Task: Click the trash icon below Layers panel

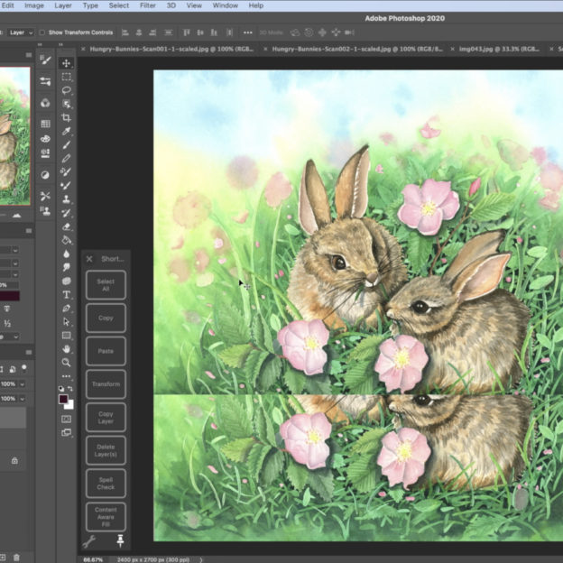Action: pyautogui.click(x=16, y=558)
